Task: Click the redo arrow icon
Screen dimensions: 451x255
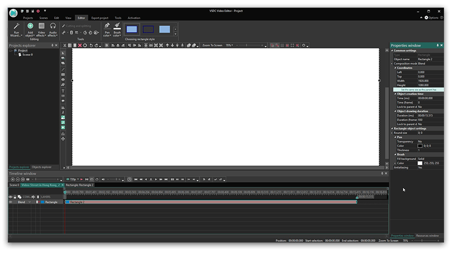Action: (x=96, y=45)
